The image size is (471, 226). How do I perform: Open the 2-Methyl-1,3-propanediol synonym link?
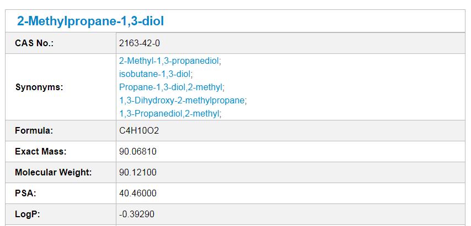[169, 61]
